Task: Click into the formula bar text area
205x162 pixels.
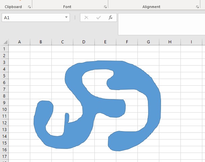Action: pyautogui.click(x=161, y=24)
